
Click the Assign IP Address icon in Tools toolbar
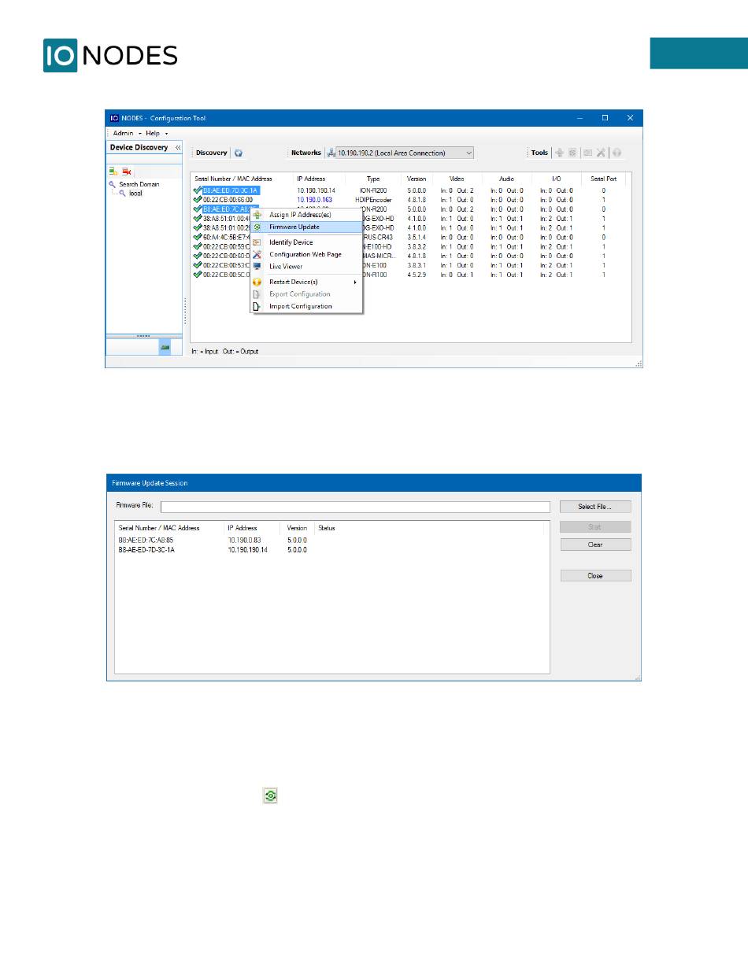[x=559, y=153]
